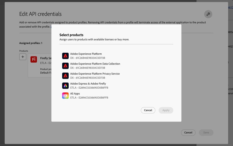The width and height of the screenshot is (233, 146).
Task: Click the All Apps Creative Cloud icon
Action: pyautogui.click(x=65, y=95)
